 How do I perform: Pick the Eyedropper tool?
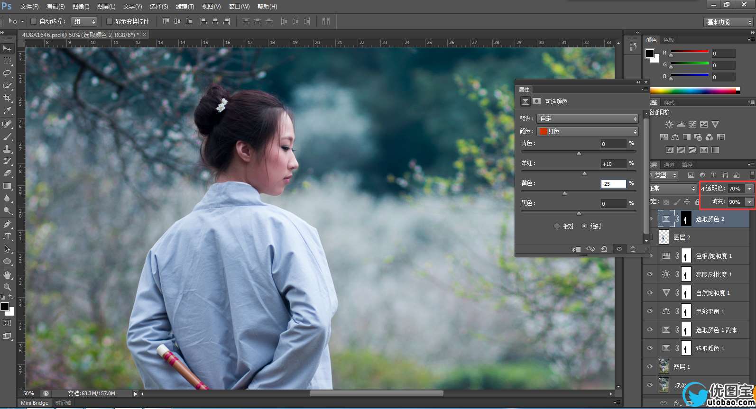point(7,110)
